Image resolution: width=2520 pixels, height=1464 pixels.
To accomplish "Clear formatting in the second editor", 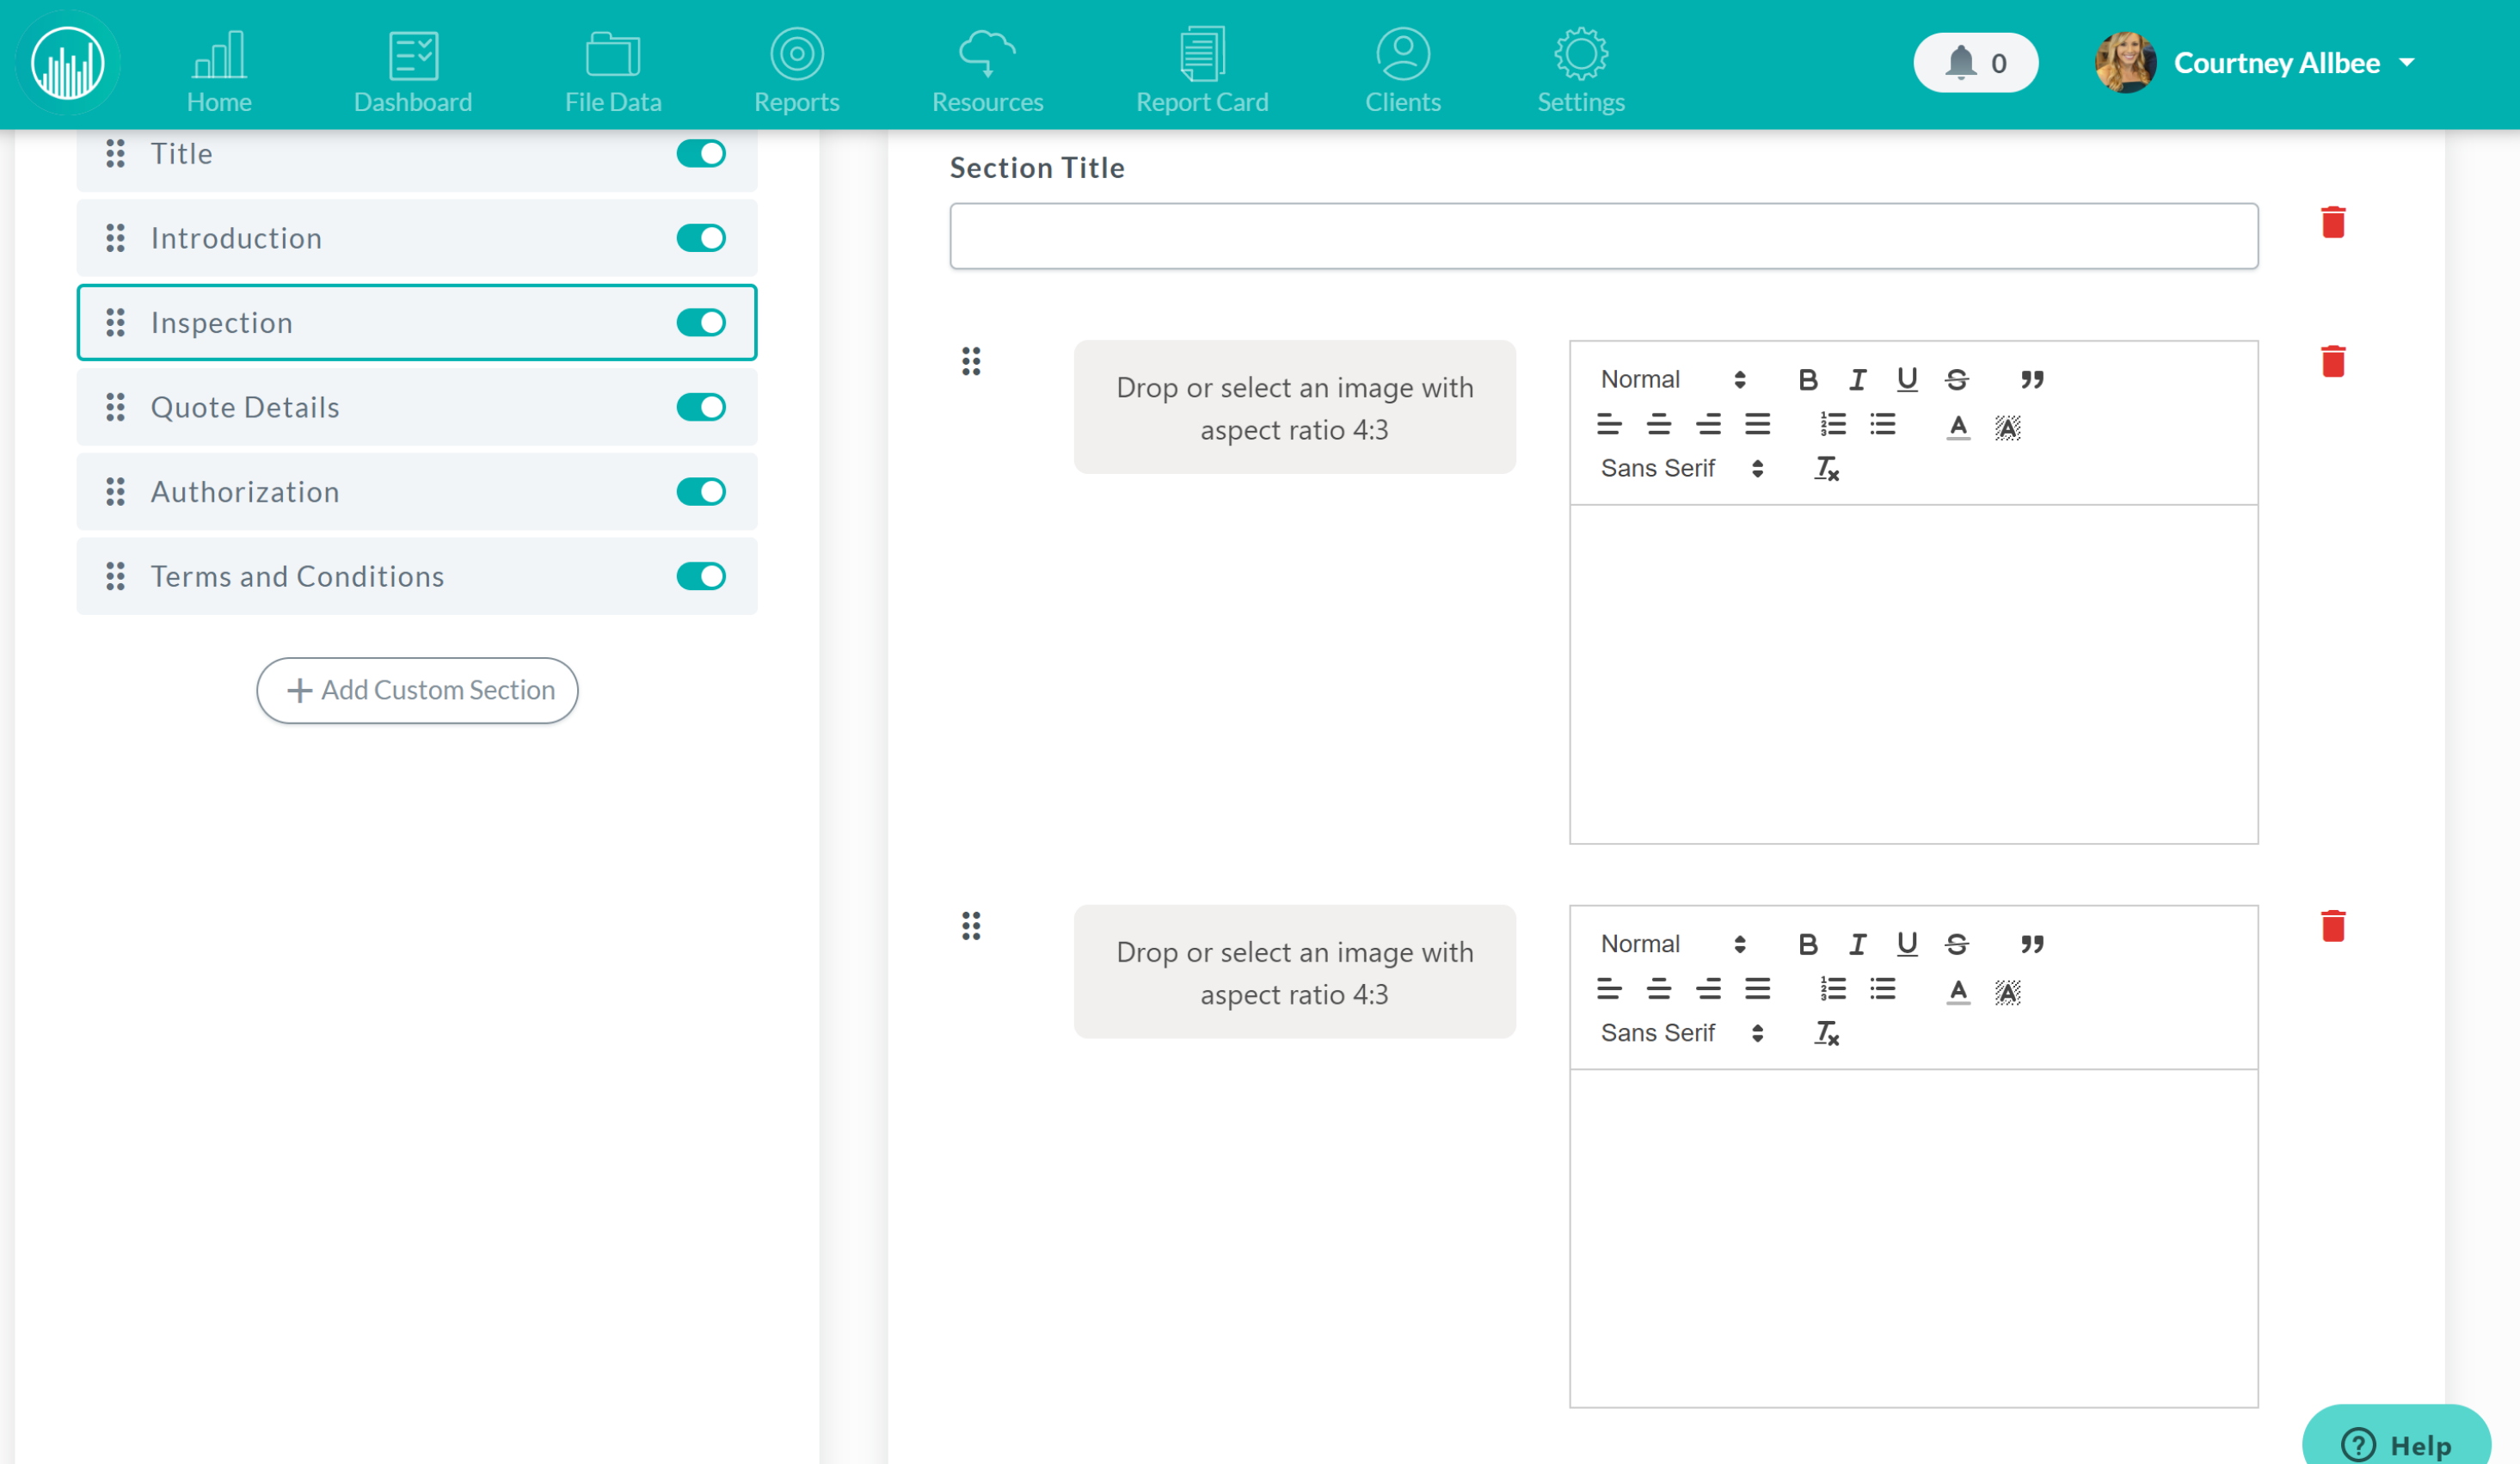I will (1827, 1033).
